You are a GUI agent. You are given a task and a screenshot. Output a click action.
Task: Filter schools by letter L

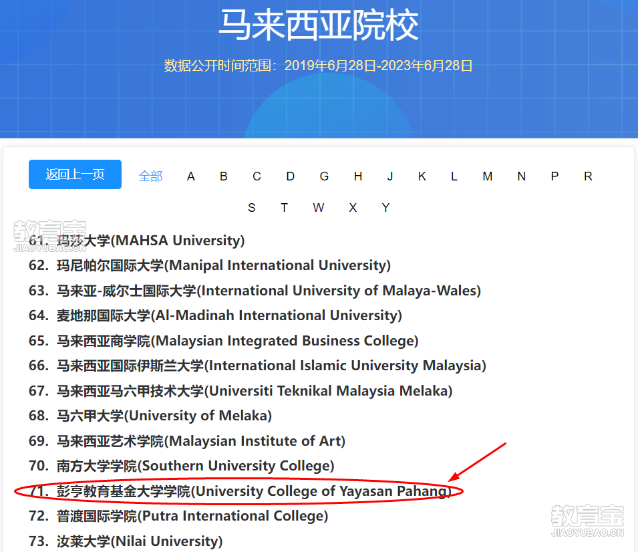coord(454,176)
